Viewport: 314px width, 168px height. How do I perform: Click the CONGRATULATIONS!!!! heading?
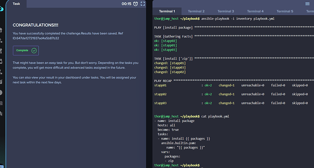coord(35,25)
